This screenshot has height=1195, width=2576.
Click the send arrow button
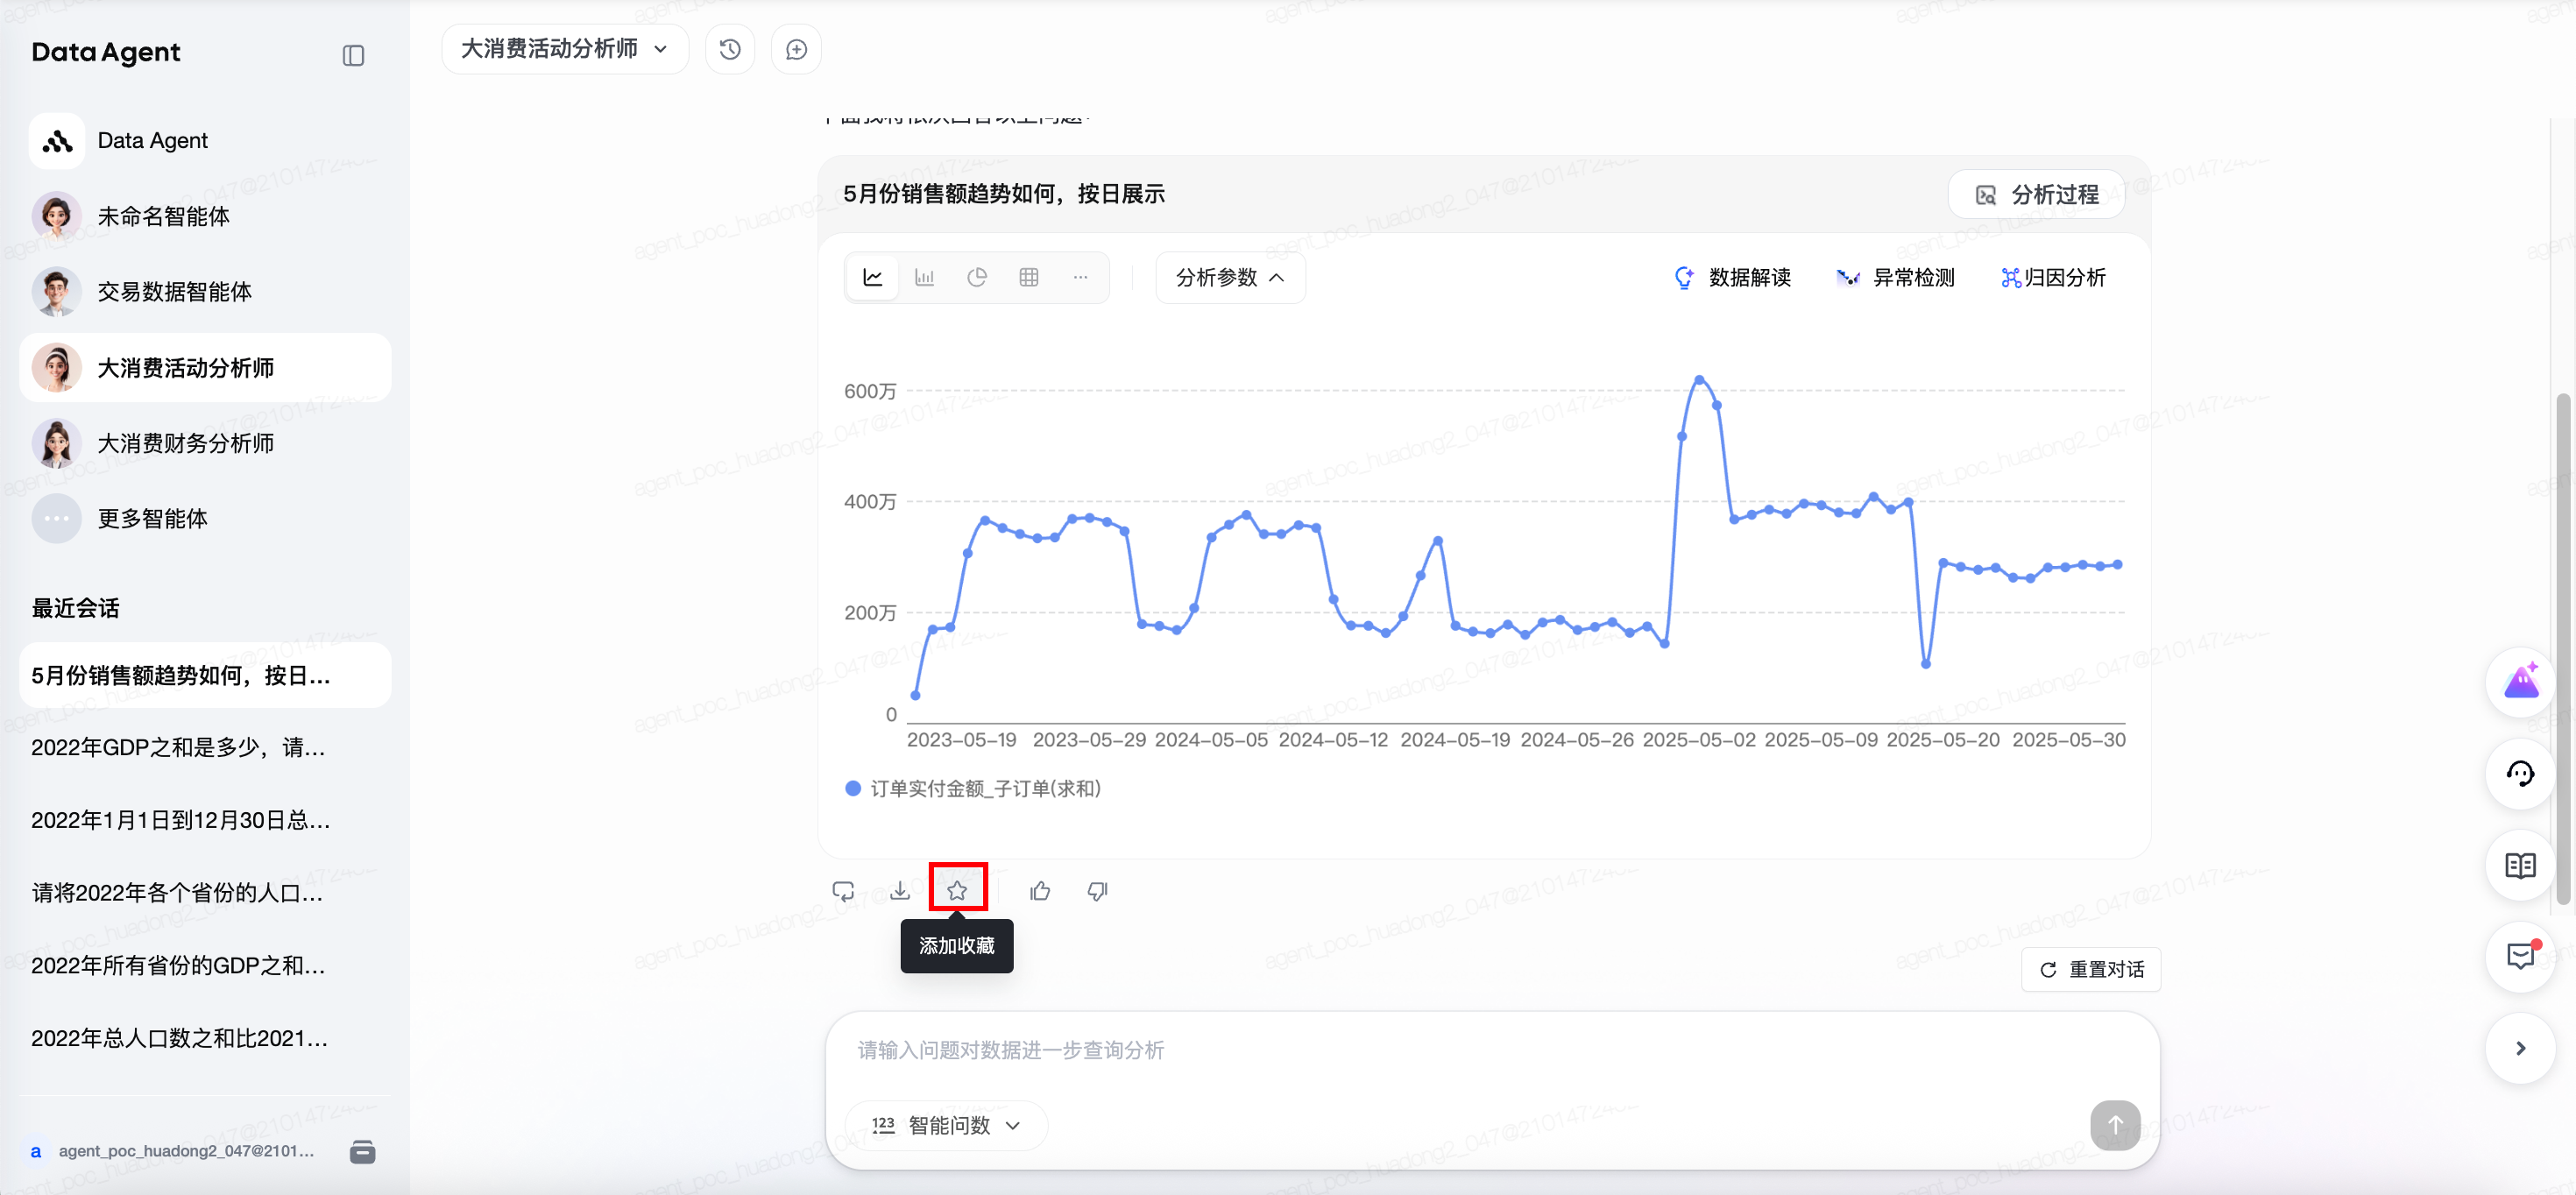(x=2114, y=1125)
